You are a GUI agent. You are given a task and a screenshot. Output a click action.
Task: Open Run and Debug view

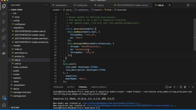[x=4, y=30]
